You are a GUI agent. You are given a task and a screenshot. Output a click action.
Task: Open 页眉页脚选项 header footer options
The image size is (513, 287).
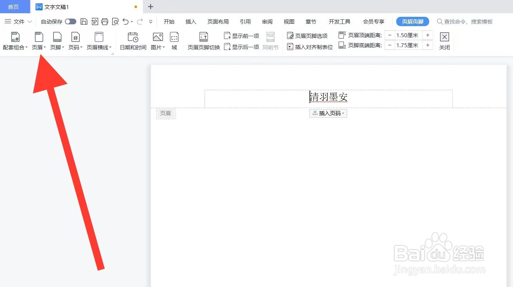pos(307,36)
